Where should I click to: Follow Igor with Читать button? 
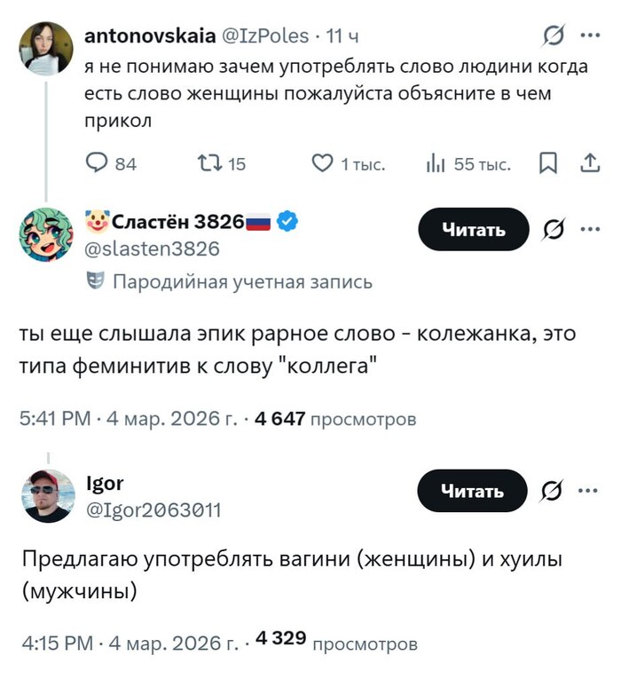473,491
